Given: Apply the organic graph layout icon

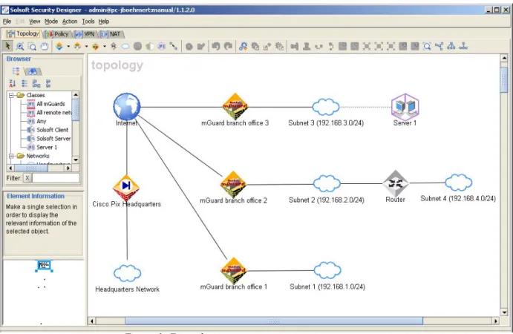Looking at the screenshot, I should coord(439,47).
